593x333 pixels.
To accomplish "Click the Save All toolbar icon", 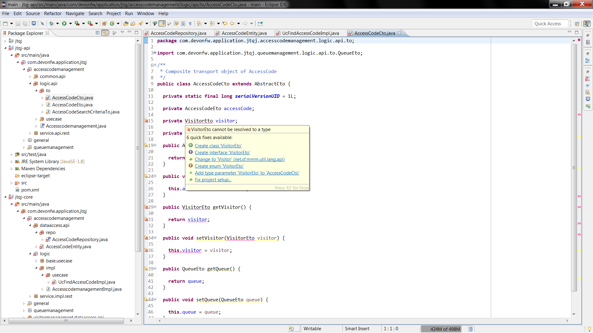I will [25, 23].
